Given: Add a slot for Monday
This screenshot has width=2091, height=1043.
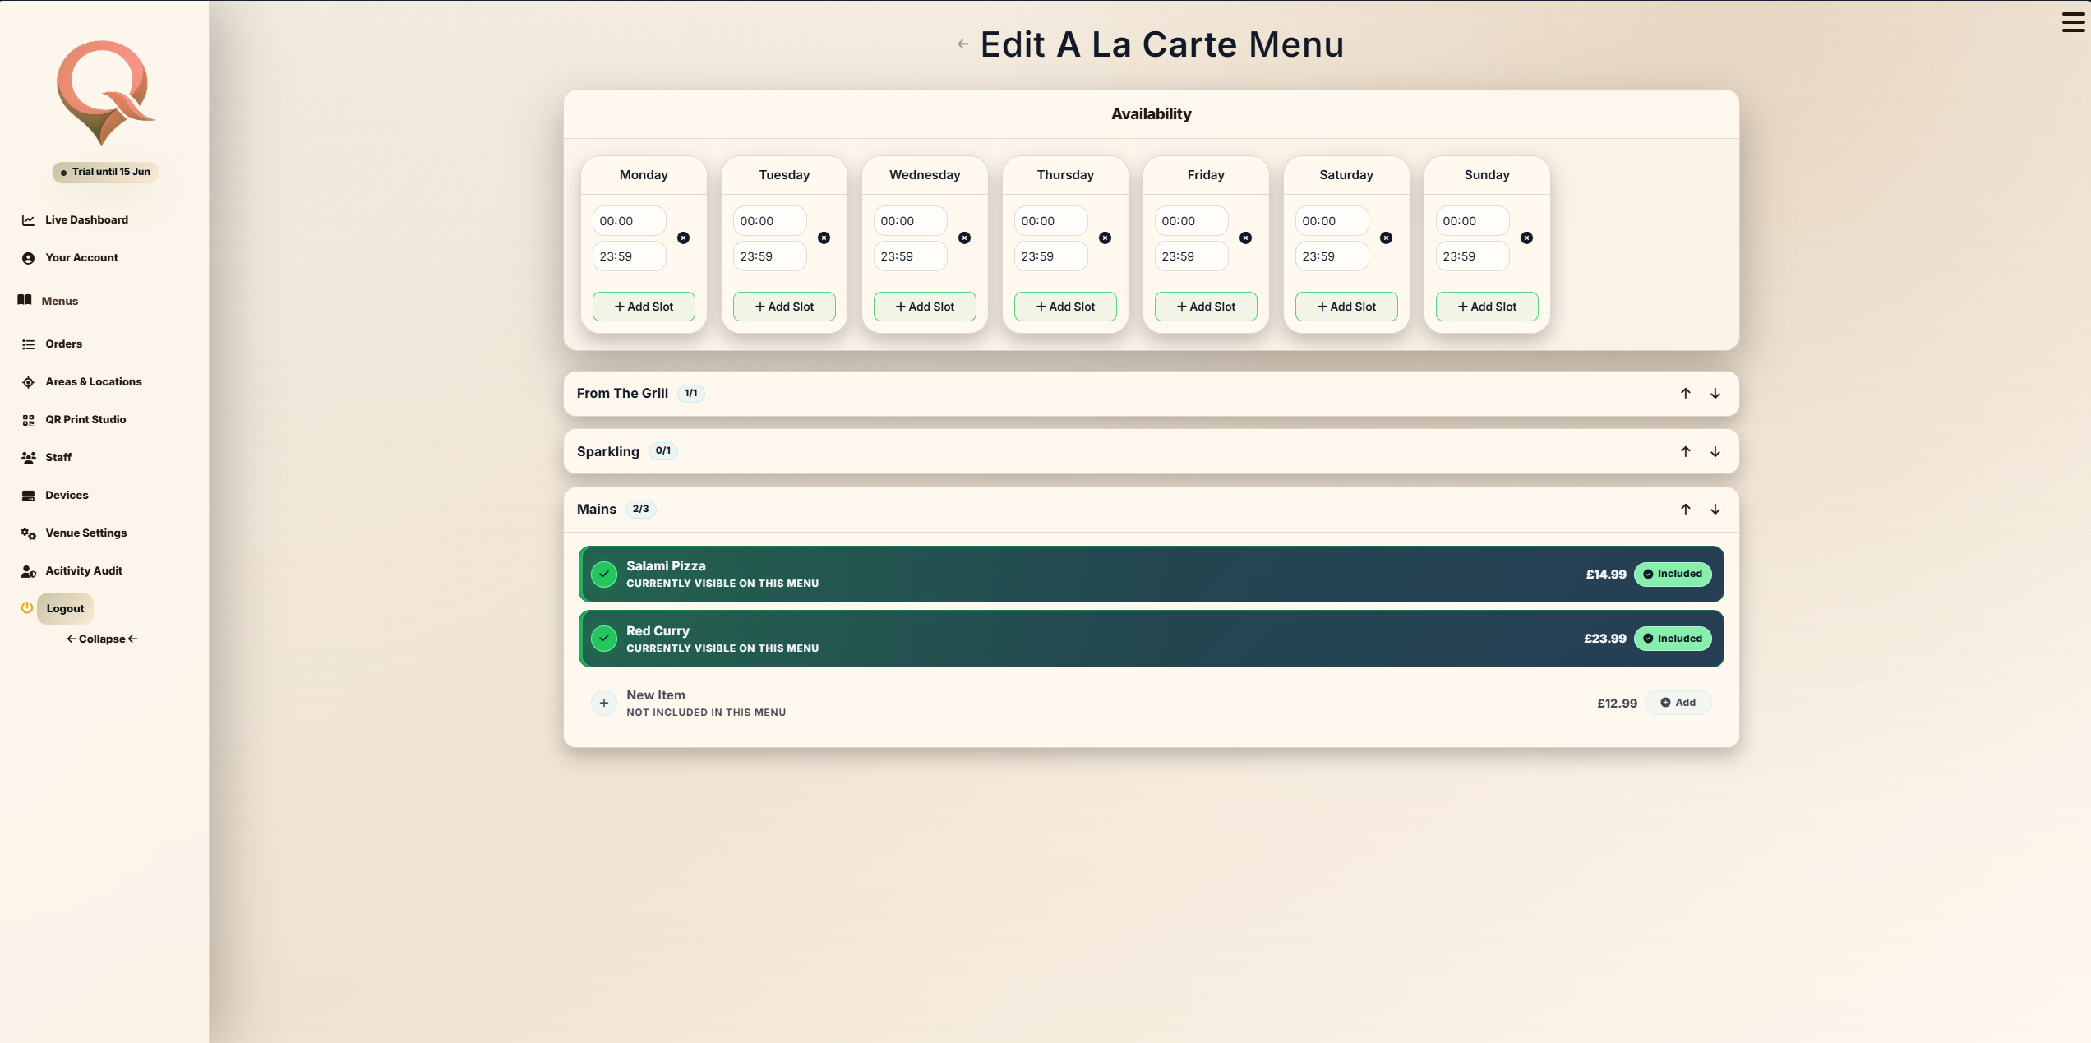Looking at the screenshot, I should coord(644,307).
